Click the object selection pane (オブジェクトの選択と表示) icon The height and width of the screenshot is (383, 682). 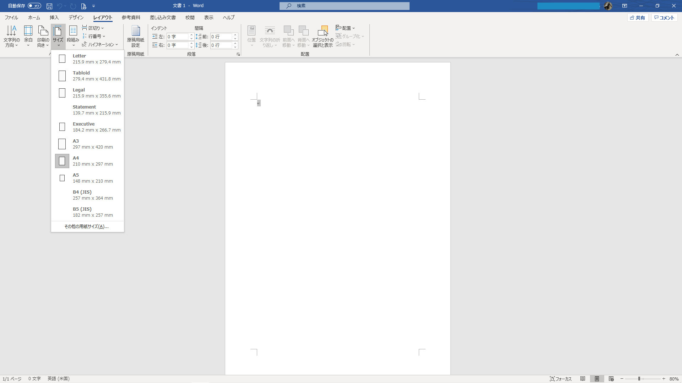pyautogui.click(x=323, y=35)
